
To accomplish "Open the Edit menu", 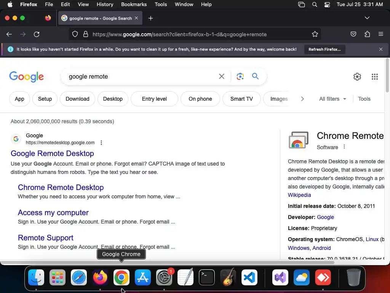I will 65,5.
